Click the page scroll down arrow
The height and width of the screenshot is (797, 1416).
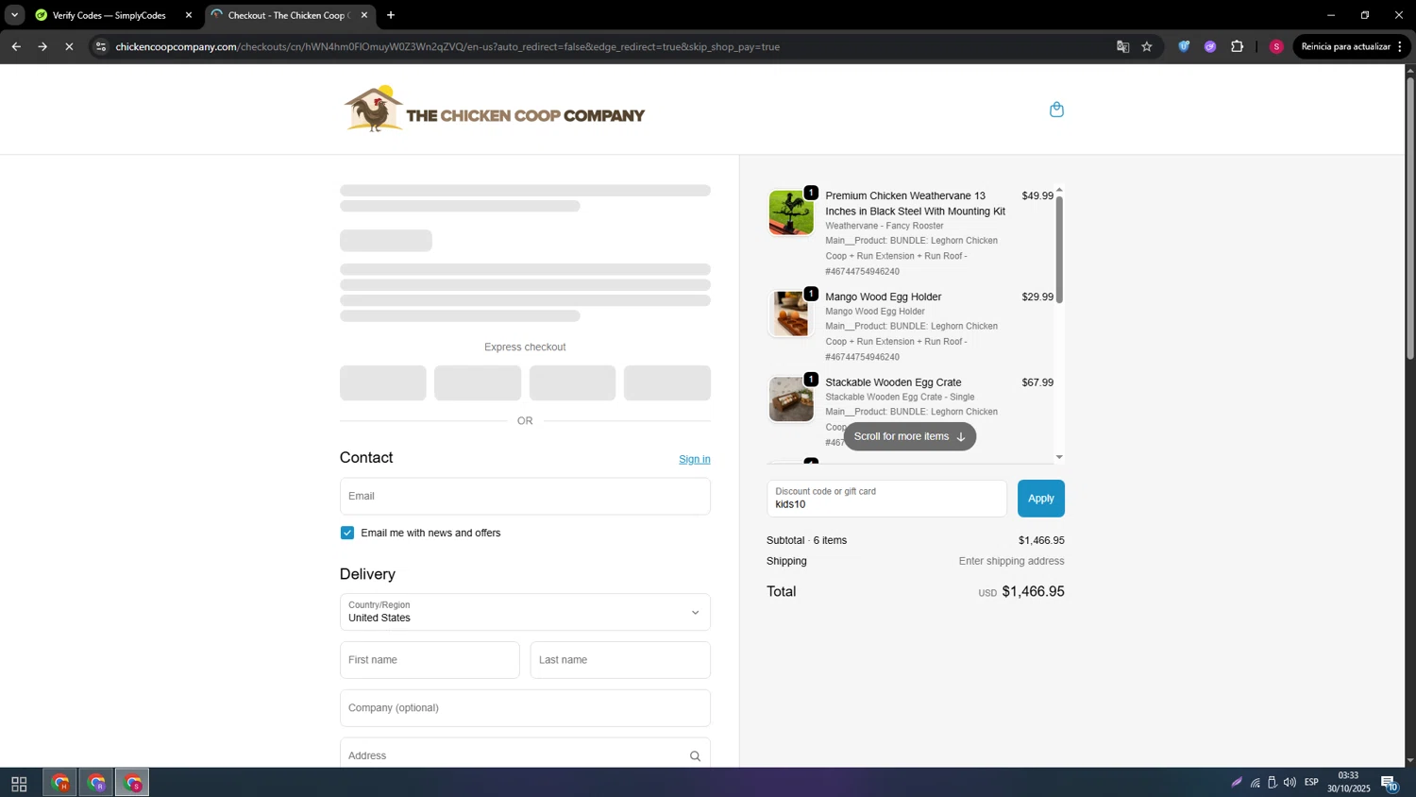(x=1410, y=761)
